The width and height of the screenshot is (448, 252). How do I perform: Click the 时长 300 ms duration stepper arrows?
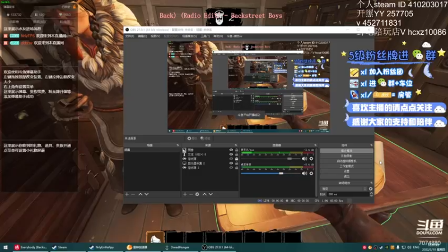click(371, 194)
